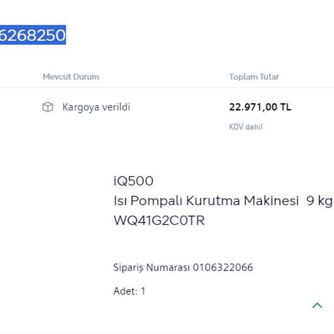This screenshot has height=334, width=334.
Task: Click the Adet: 1 quantity text
Action: click(130, 291)
